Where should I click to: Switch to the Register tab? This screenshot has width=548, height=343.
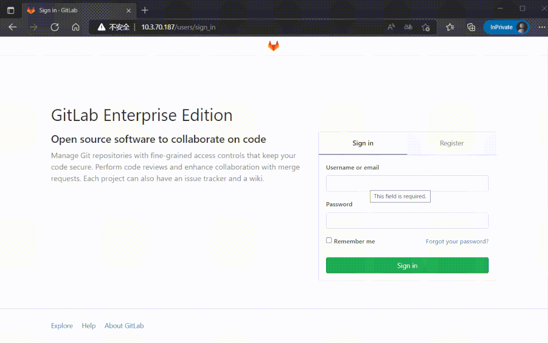(452, 143)
